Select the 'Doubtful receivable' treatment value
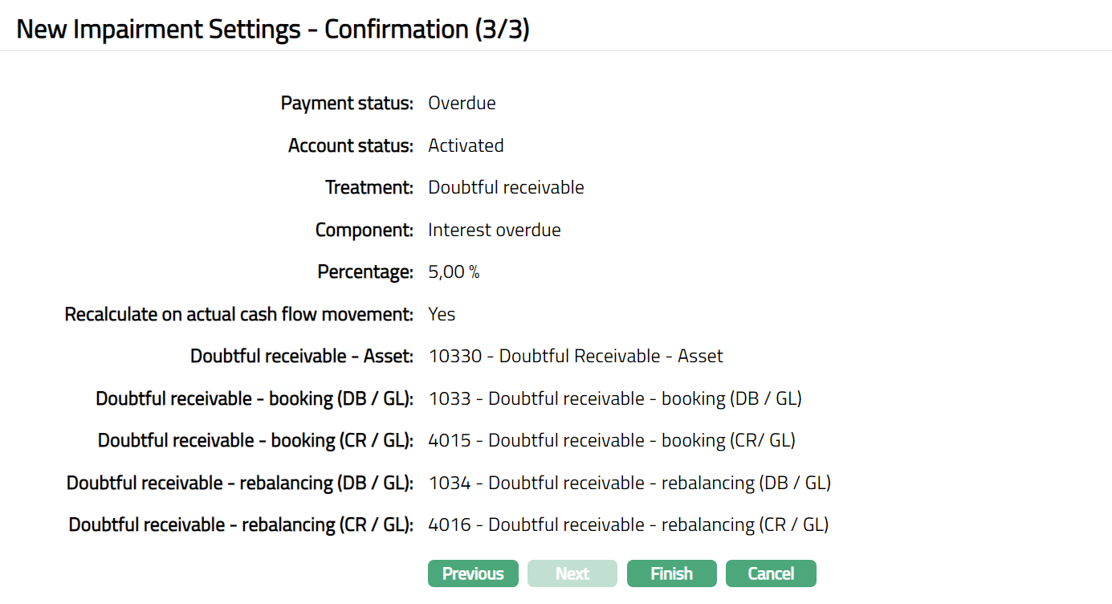Viewport: 1112px width, 604px height. click(x=506, y=188)
